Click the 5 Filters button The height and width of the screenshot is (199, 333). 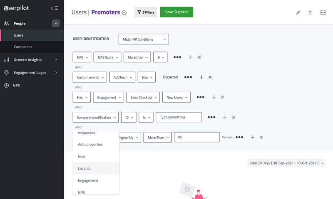pyautogui.click(x=146, y=12)
